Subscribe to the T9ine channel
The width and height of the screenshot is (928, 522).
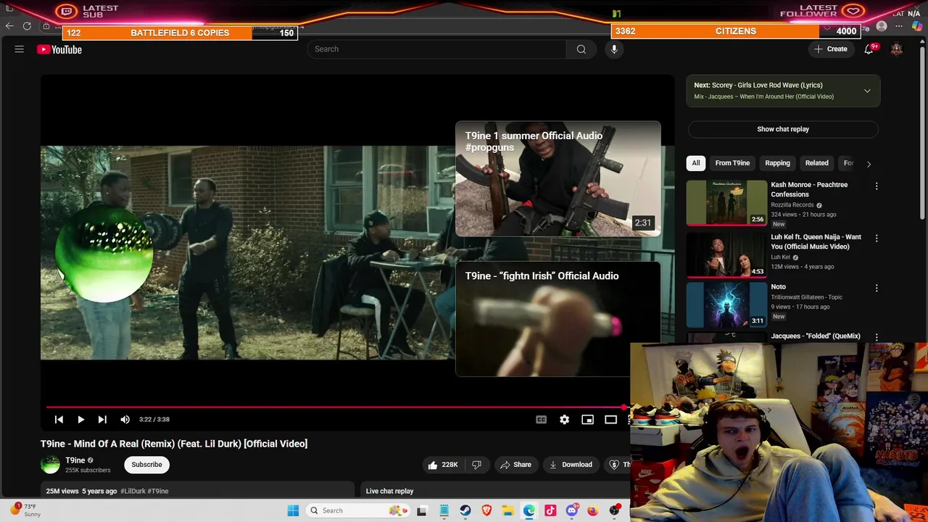146,465
